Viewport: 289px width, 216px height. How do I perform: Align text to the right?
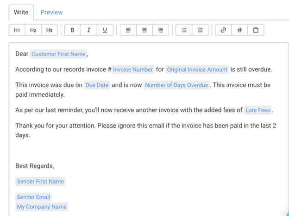coord(161,30)
